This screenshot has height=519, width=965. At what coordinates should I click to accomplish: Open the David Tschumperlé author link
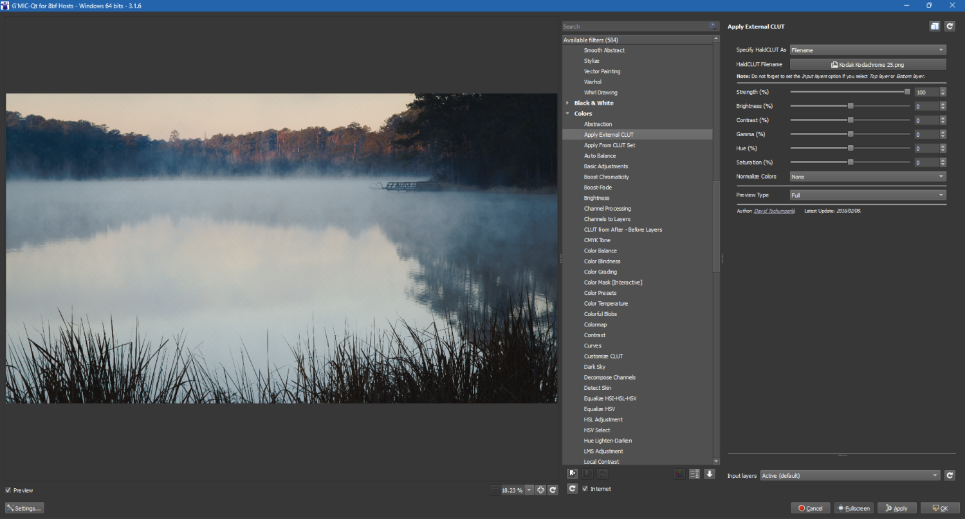tap(774, 211)
